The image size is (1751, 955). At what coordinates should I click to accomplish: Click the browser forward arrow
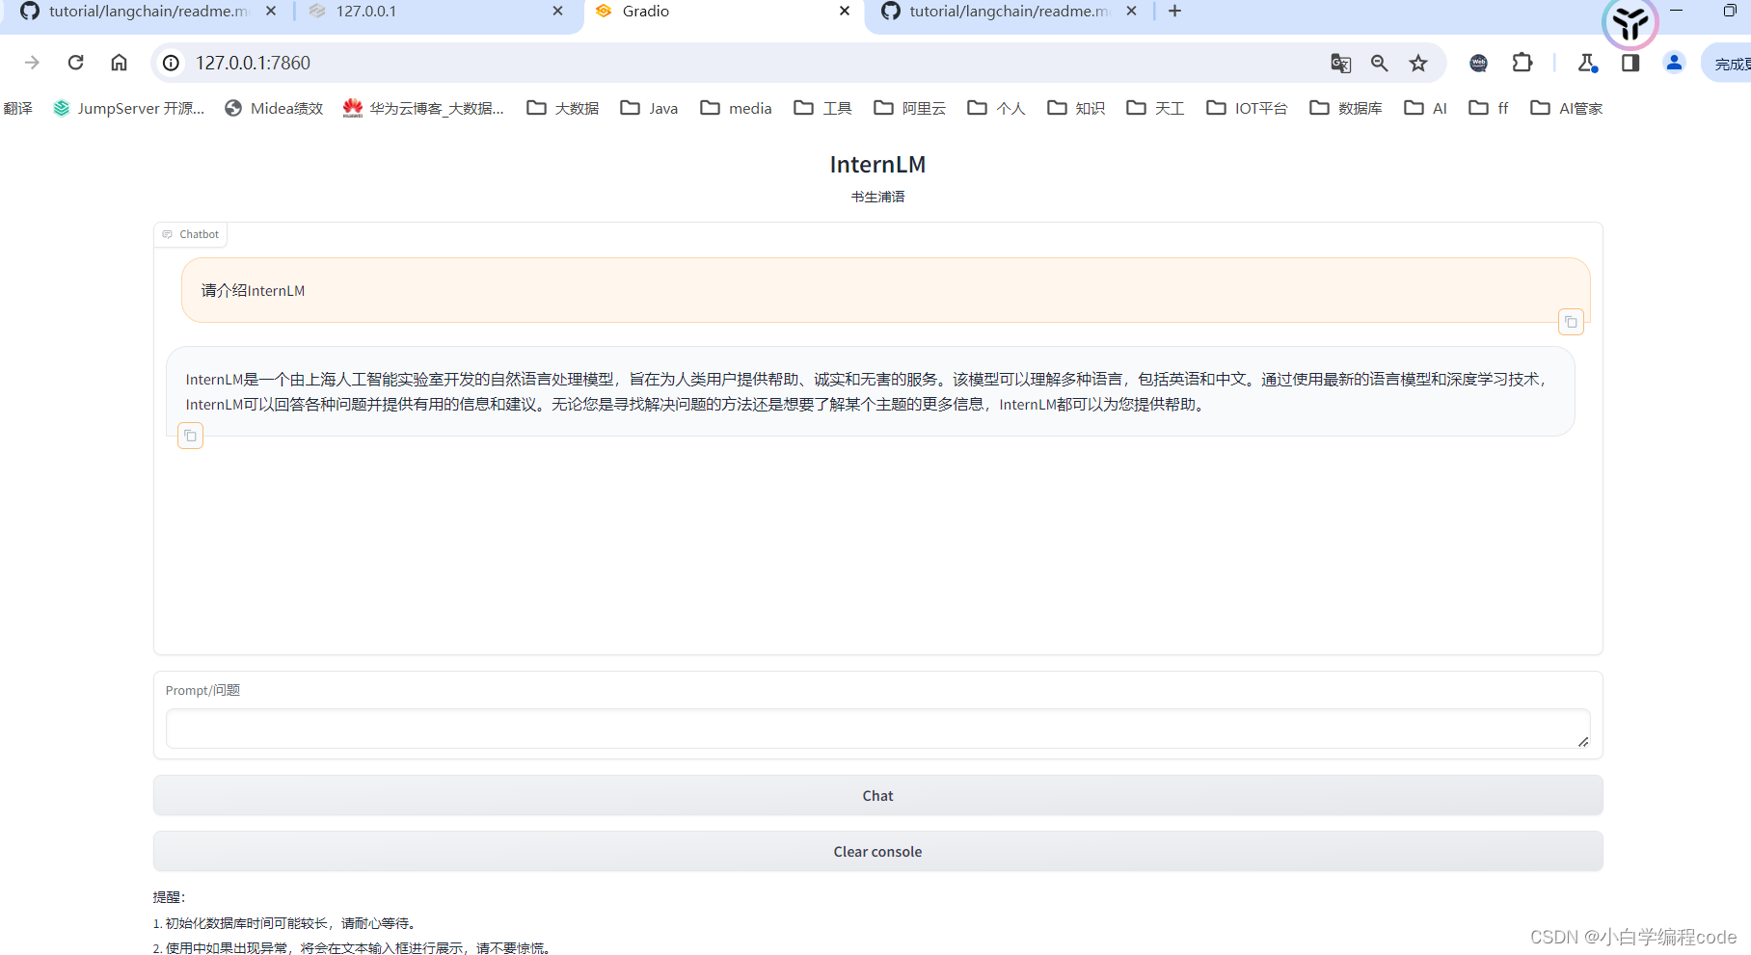tap(33, 63)
